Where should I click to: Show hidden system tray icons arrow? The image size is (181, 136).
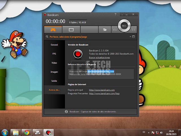click(149, 133)
